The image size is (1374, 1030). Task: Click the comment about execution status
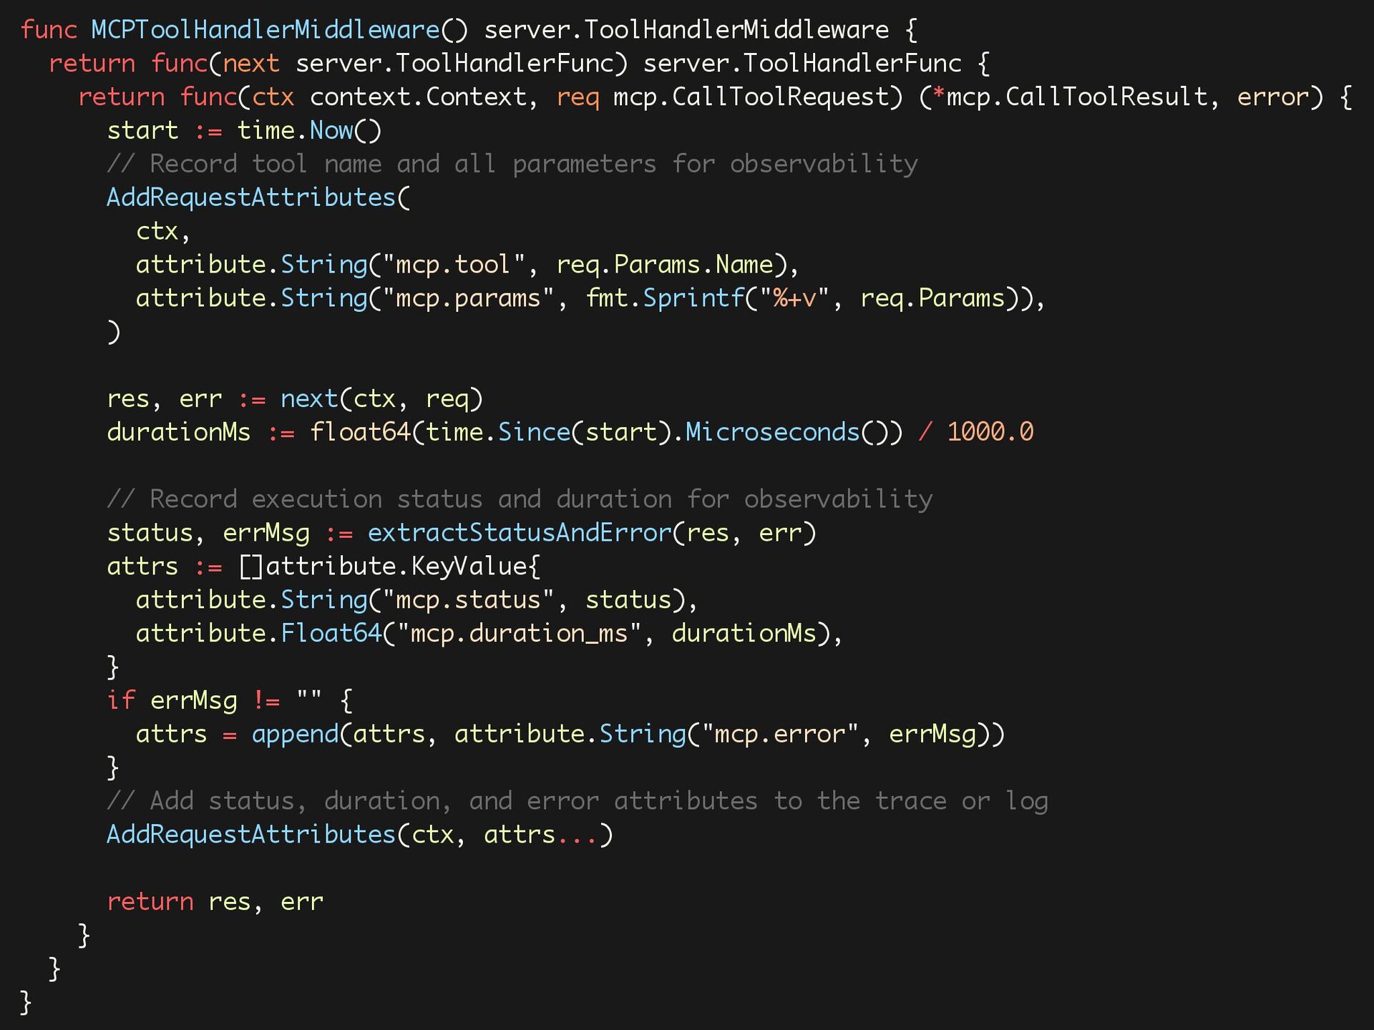coord(519,499)
